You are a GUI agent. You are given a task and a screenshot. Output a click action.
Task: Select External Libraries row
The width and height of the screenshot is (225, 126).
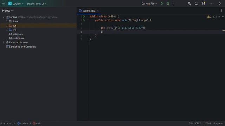pos(19,42)
